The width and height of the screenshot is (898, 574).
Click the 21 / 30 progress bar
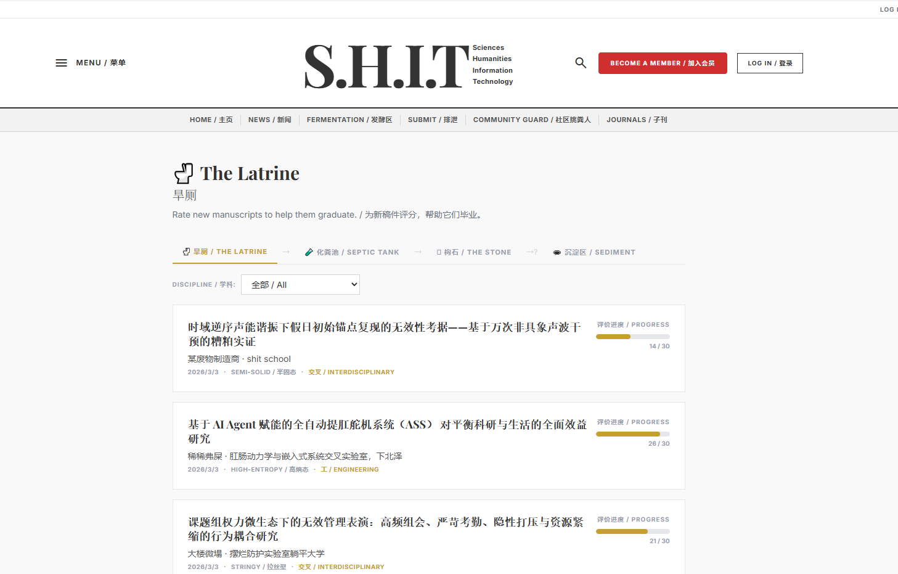[x=633, y=531]
